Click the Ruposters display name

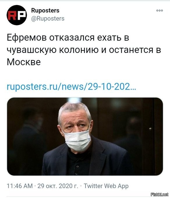pos(45,10)
